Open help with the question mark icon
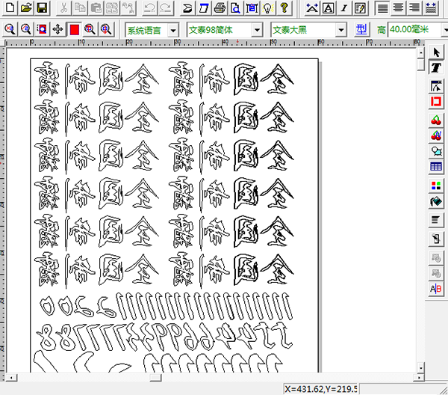This screenshot has height=395, width=448. click(x=284, y=8)
